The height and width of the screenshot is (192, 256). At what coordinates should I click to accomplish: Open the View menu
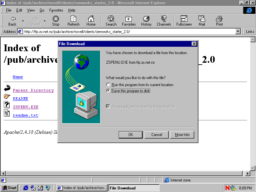(x=31, y=10)
